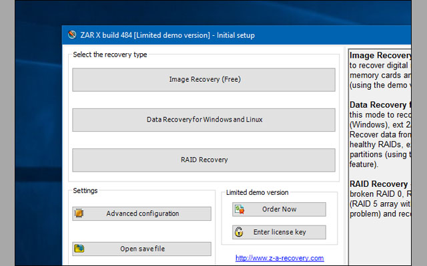
Task: Click the disk icon beside Open save file
Action: [79, 249]
